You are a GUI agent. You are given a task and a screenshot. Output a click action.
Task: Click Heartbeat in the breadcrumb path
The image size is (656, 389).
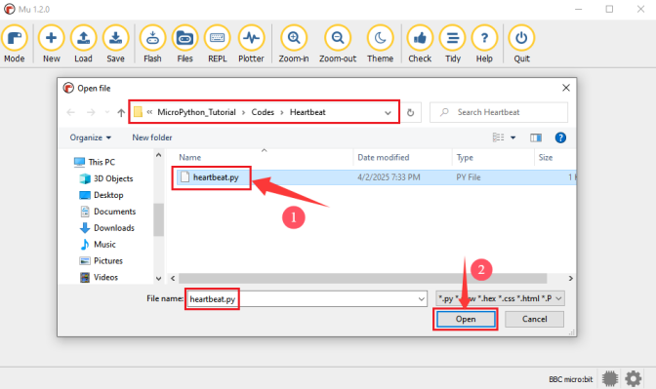(x=307, y=112)
